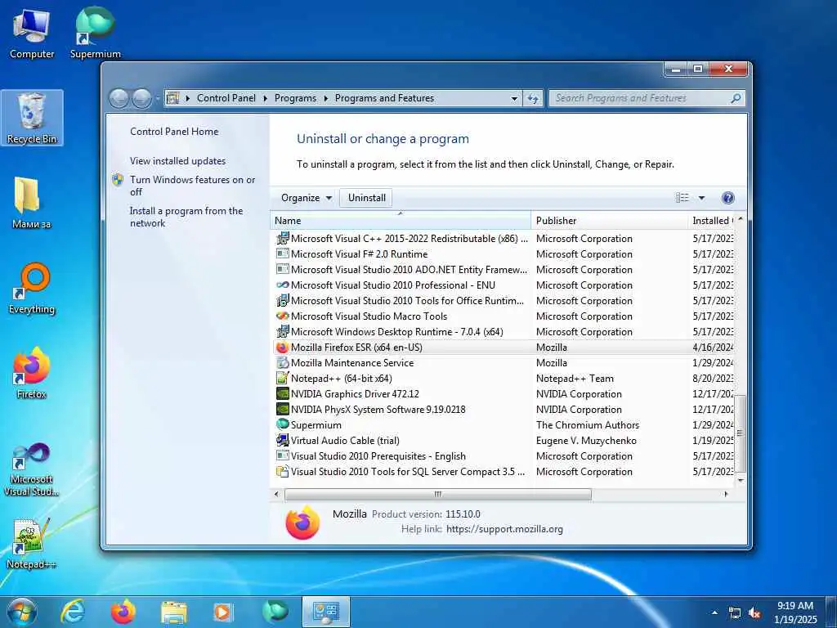The width and height of the screenshot is (837, 628).
Task: Open Turn Windows features on or off
Action: point(192,186)
